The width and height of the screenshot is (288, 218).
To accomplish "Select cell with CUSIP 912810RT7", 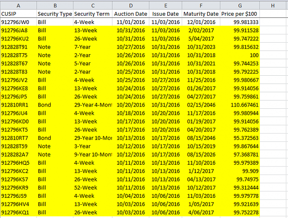I will (18, 138).
